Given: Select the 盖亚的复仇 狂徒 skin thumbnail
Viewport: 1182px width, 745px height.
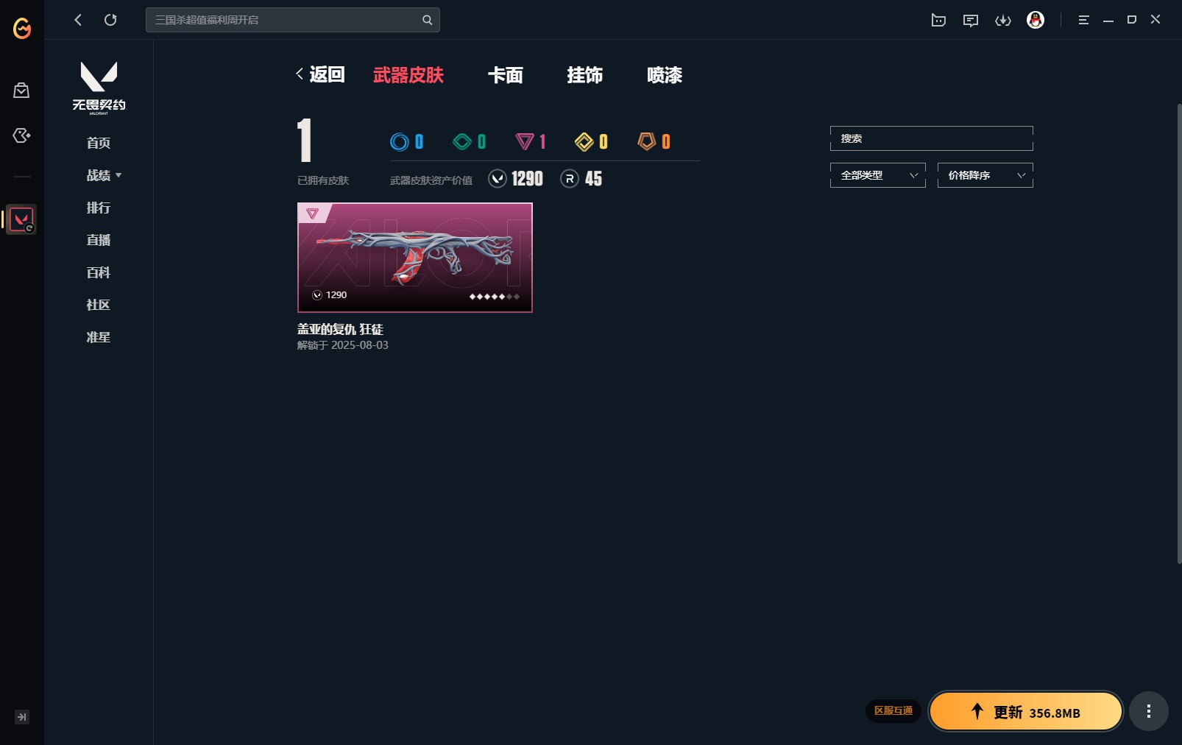Looking at the screenshot, I should 415,258.
